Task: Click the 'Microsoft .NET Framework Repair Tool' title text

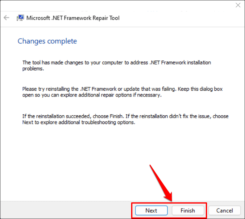Action: (73, 18)
